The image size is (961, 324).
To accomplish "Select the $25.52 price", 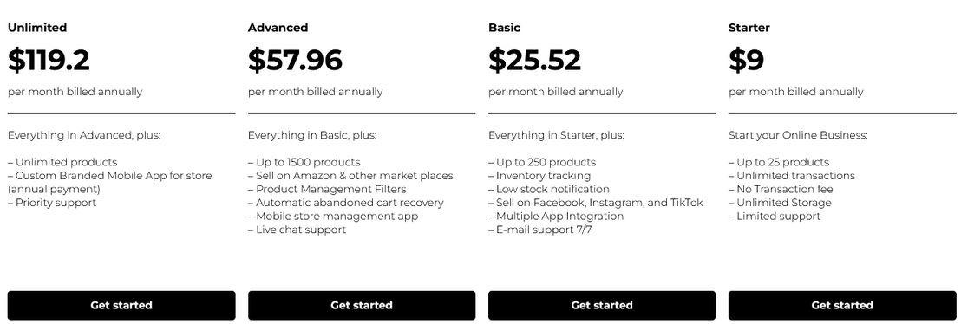I will point(534,60).
